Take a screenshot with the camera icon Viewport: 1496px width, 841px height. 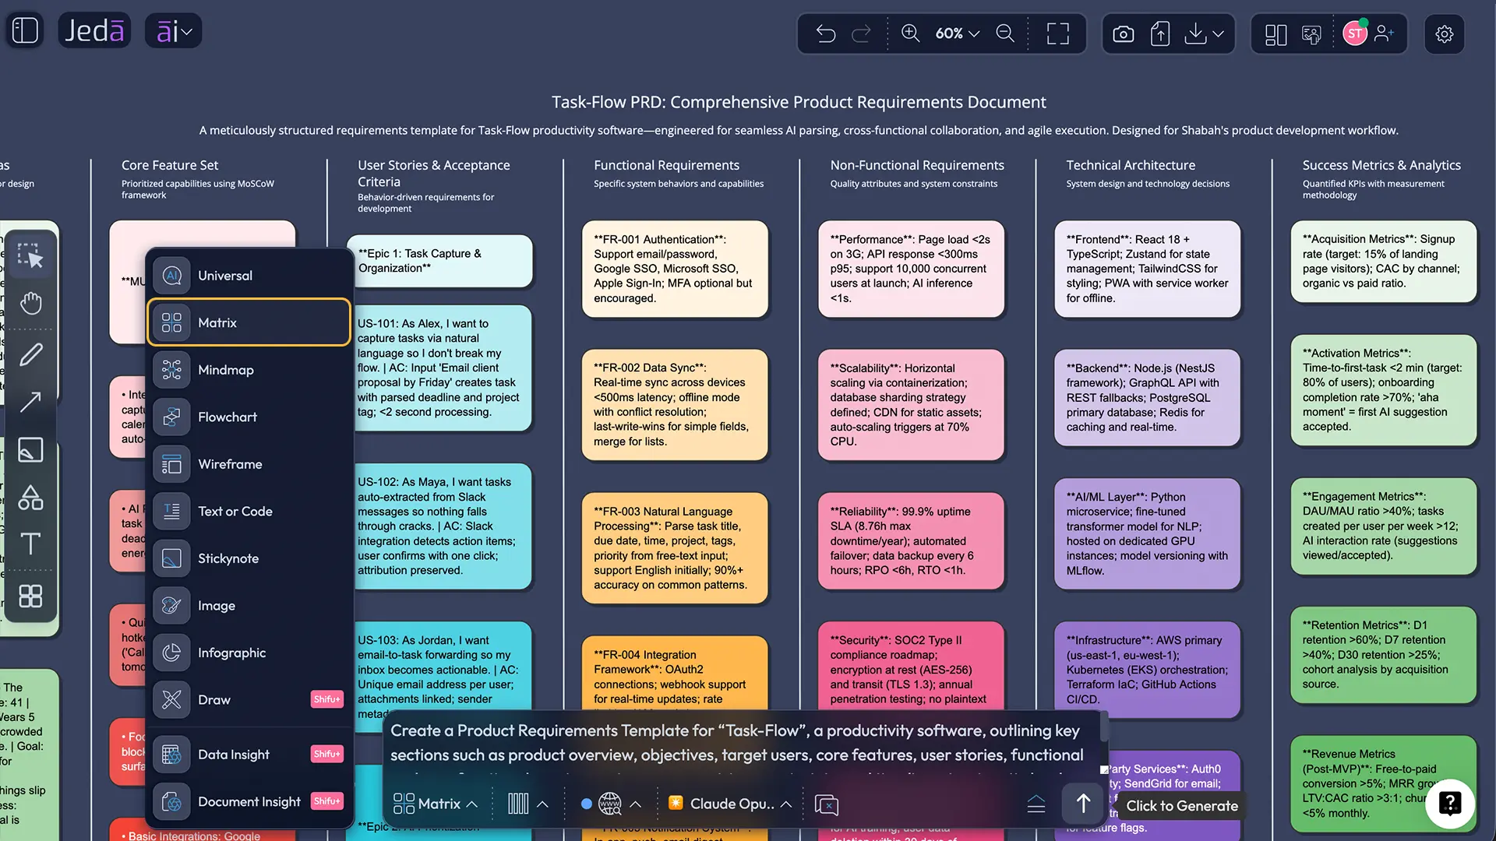[1123, 33]
